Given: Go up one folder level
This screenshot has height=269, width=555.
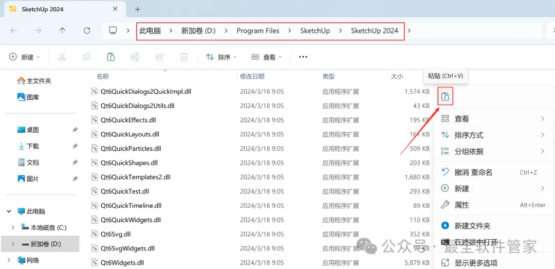Looking at the screenshot, I should pyautogui.click(x=62, y=30).
